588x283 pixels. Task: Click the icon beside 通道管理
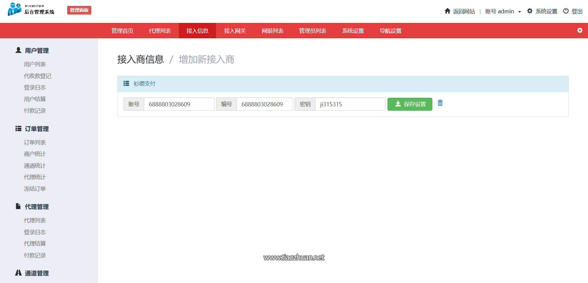point(18,272)
